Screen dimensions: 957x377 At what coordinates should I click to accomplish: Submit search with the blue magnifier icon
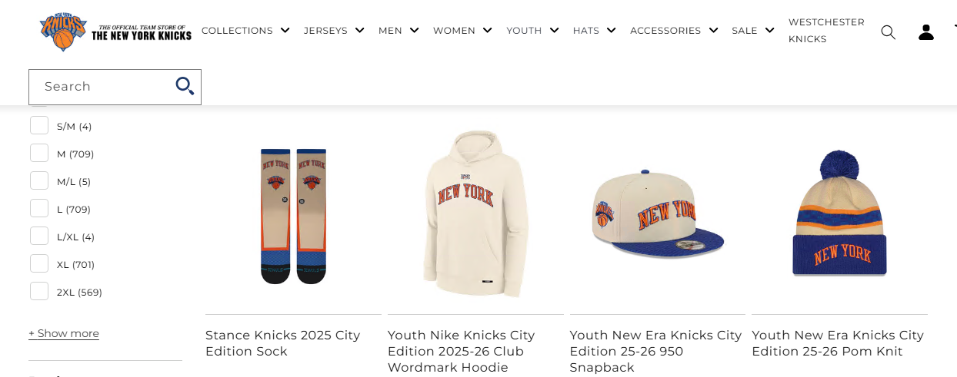185,86
